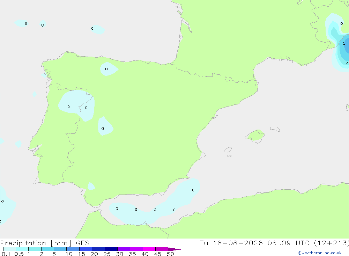Viewport: 349px width, 256px height.
Task: Select the 0.1–0.5 mm lightest cyan legend swatch
Action: (9, 249)
